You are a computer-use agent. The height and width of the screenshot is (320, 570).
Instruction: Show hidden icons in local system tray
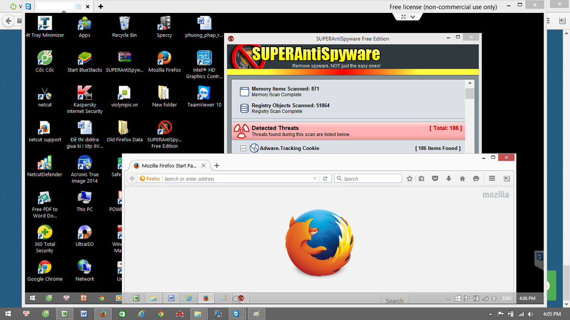click(x=490, y=314)
